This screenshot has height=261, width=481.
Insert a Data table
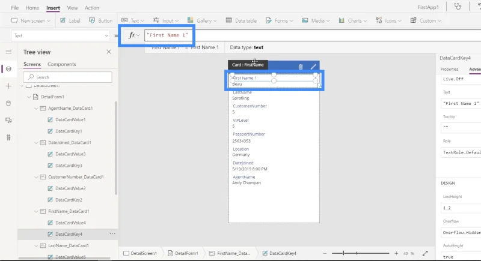(x=241, y=20)
